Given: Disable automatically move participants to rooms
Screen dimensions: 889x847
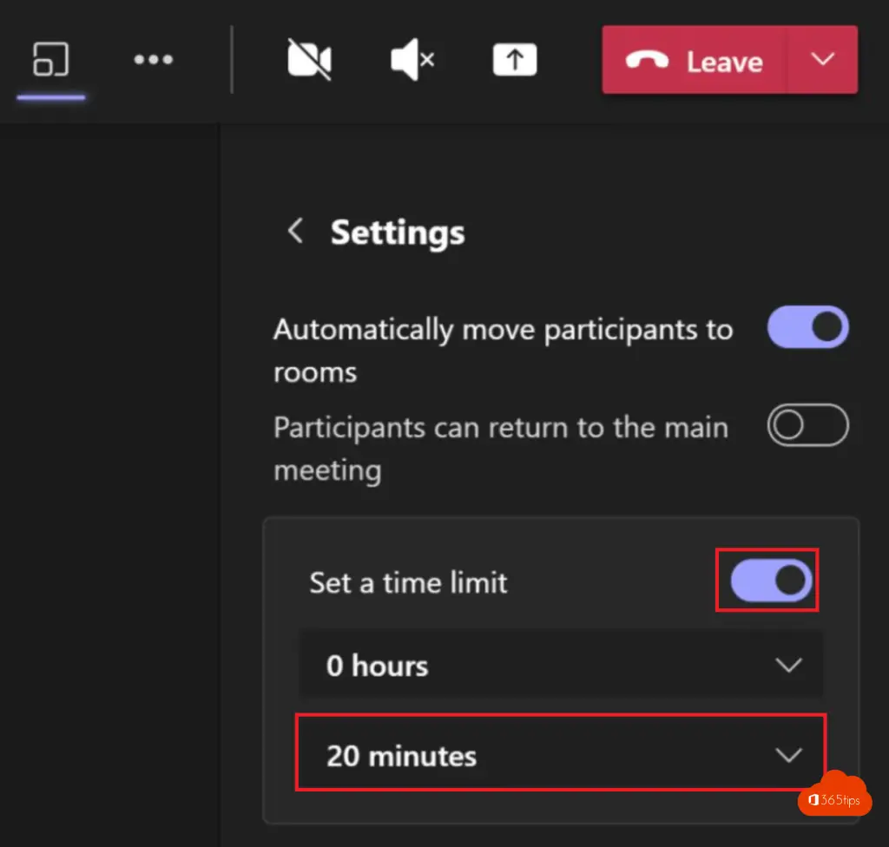Looking at the screenshot, I should point(807,327).
